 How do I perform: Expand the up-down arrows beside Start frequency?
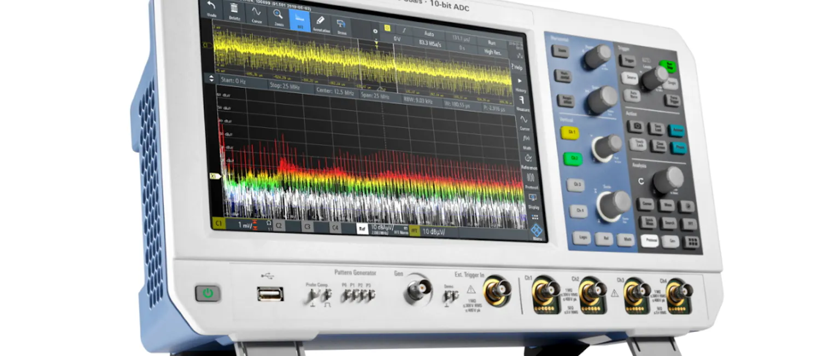212,78
